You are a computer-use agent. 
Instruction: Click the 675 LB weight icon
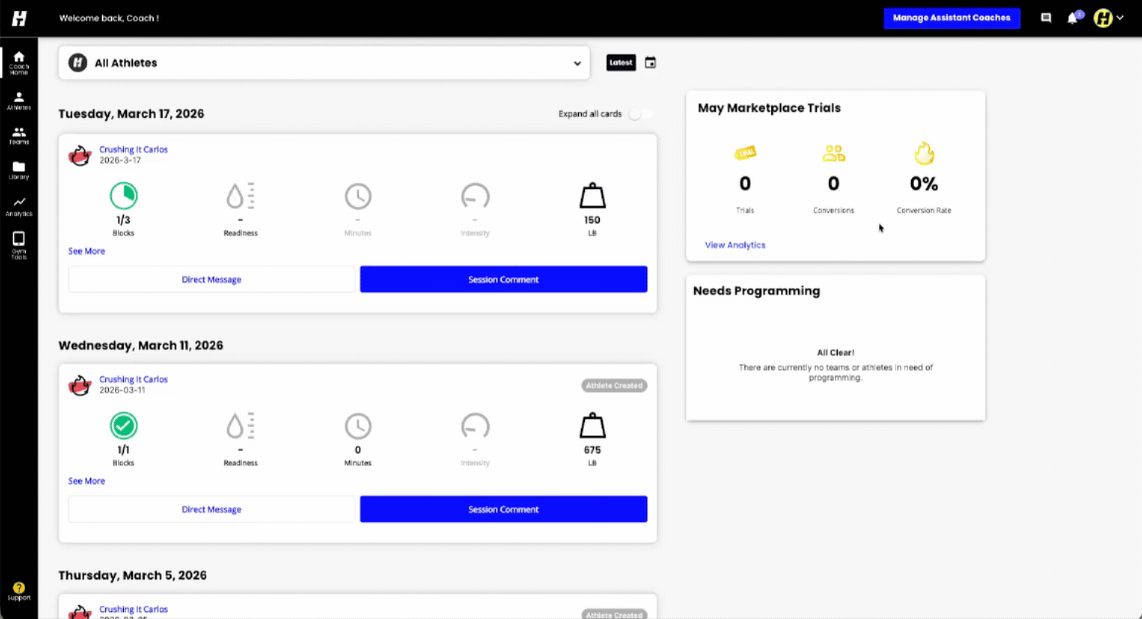pos(592,426)
